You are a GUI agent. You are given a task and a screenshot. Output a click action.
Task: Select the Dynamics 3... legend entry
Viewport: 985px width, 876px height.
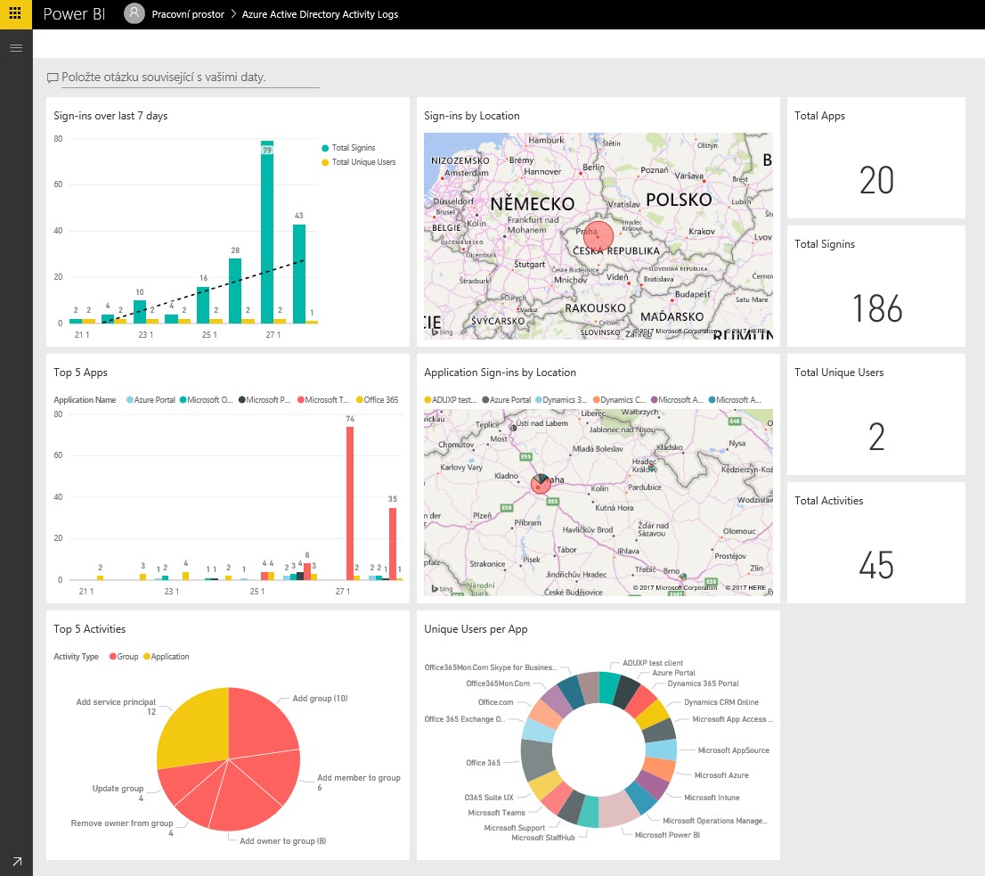click(x=562, y=399)
